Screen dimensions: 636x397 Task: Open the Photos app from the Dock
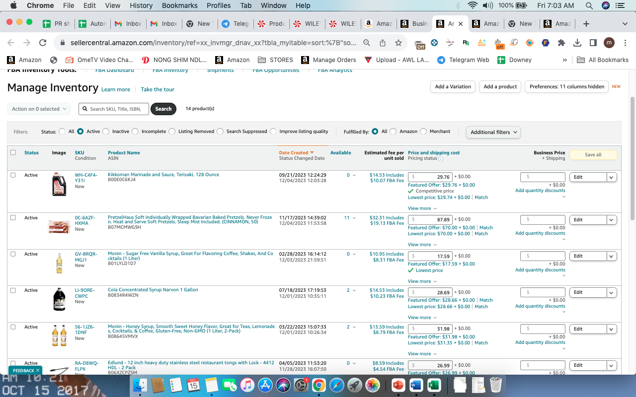(372, 385)
